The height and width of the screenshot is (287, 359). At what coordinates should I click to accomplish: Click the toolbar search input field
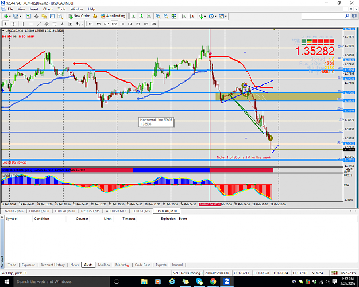pyautogui.click(x=323, y=16)
